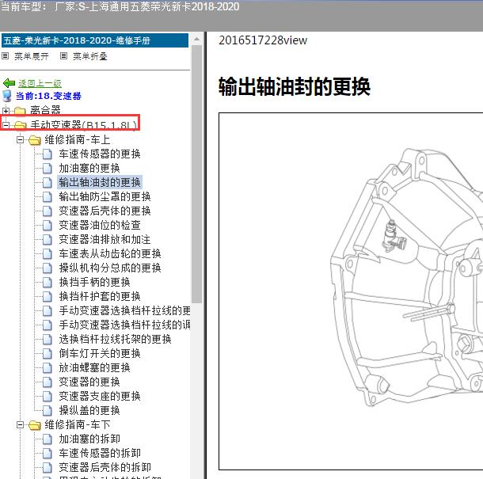
Task: Click the page icon beside 变速器油位的检查
Action: point(48,225)
